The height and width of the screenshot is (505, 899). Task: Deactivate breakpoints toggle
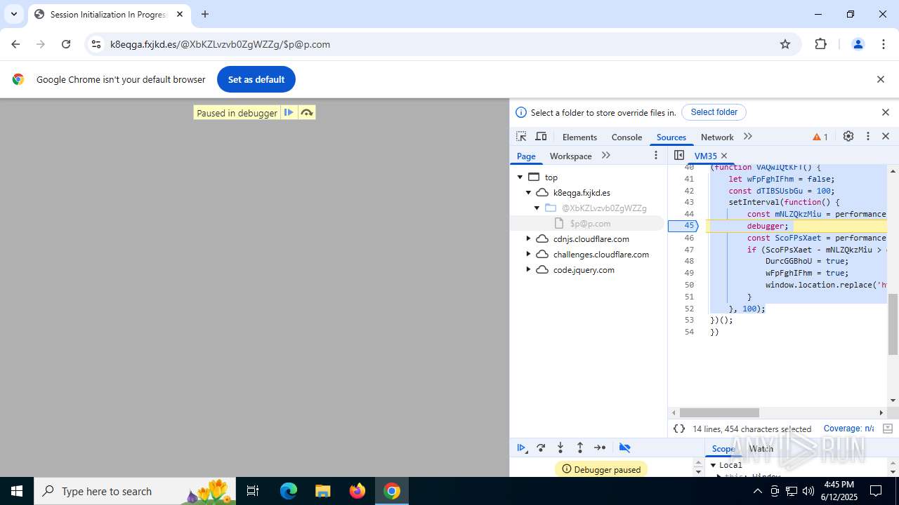click(x=624, y=447)
